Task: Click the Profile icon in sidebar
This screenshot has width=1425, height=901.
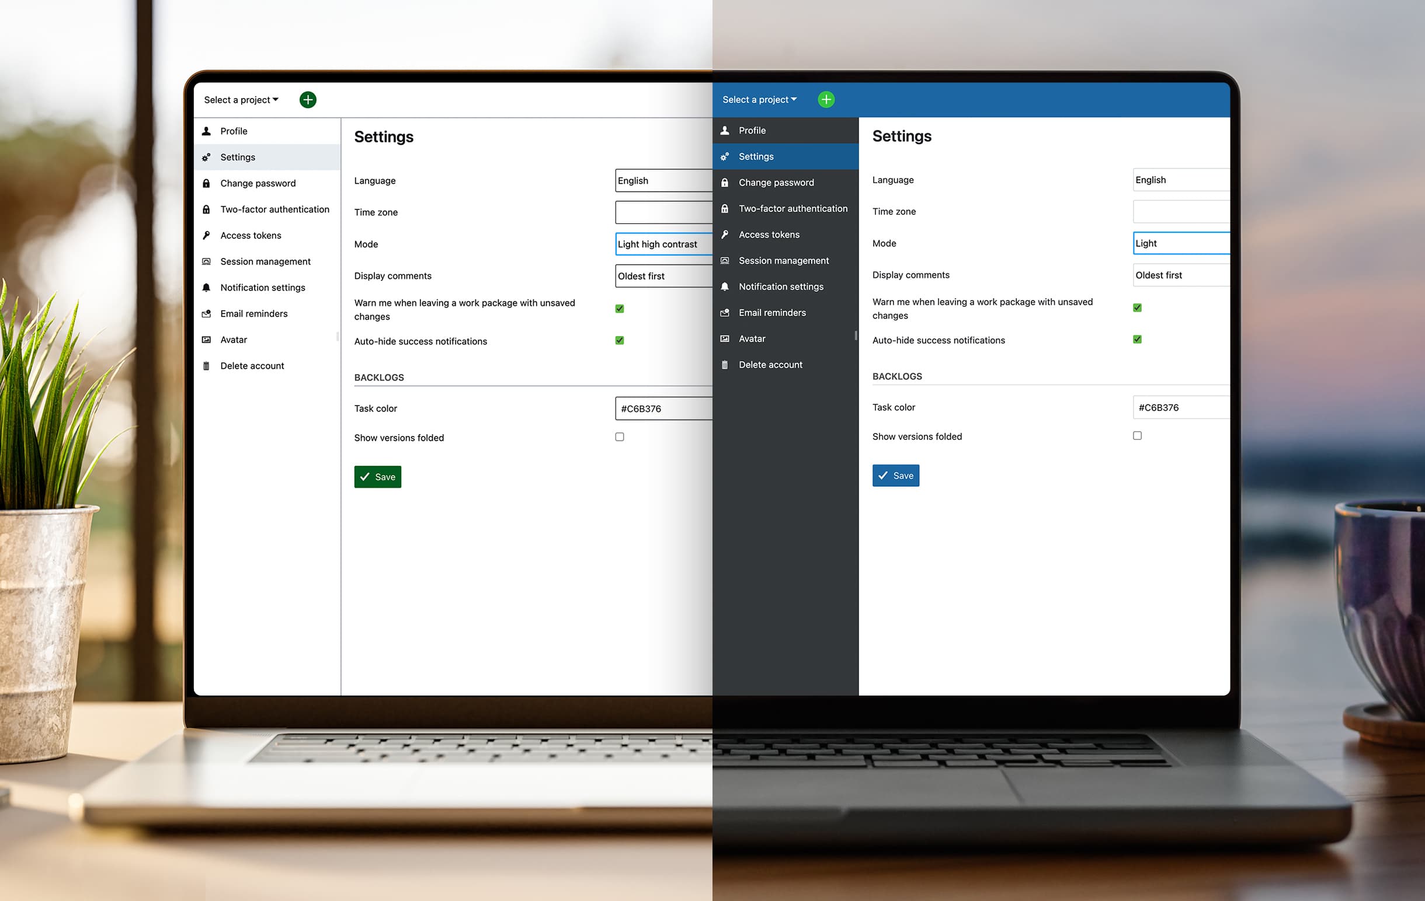Action: pos(207,130)
